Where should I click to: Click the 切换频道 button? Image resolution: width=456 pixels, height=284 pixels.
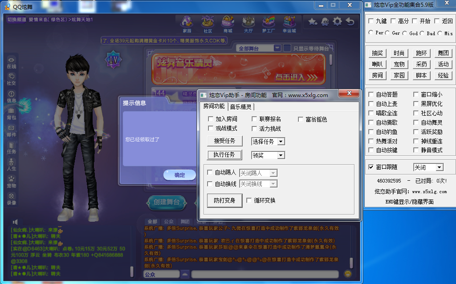(x=16, y=20)
